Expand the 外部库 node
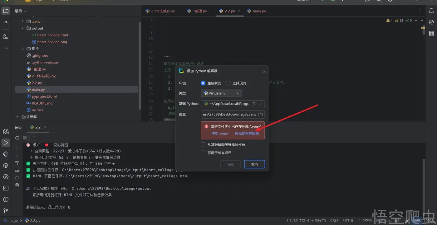 click(17, 117)
